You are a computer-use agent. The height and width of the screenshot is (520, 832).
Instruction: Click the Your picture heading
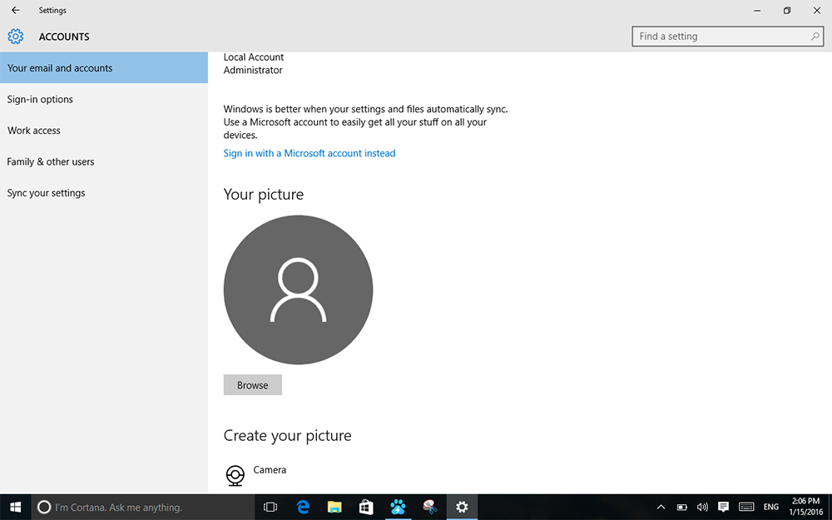(264, 194)
